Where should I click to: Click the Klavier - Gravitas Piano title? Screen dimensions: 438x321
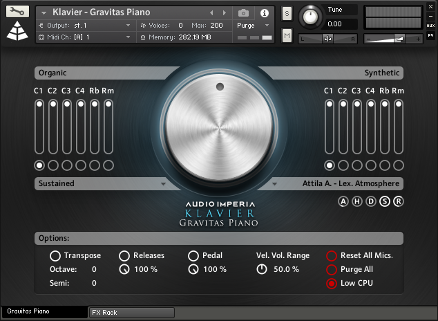[101, 12]
